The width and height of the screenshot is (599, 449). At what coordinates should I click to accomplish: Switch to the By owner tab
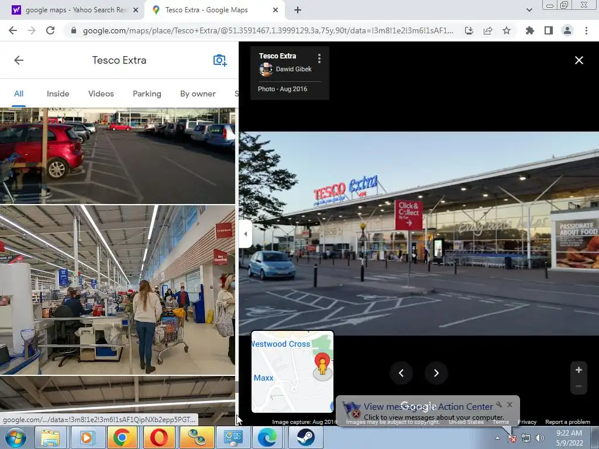click(x=198, y=94)
